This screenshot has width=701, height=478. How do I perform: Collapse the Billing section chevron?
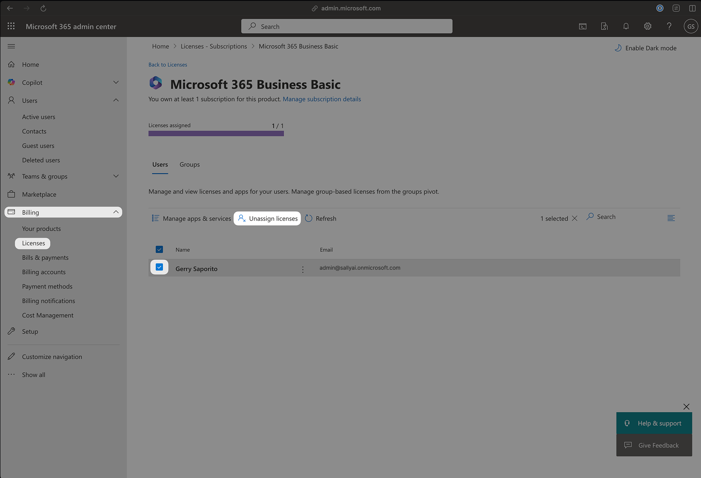(x=116, y=212)
